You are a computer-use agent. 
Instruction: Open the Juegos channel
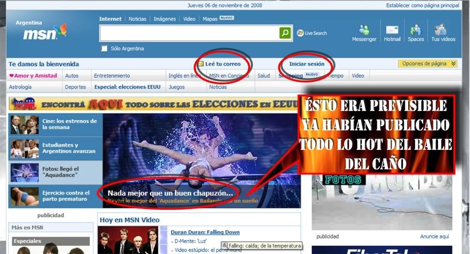tap(177, 87)
